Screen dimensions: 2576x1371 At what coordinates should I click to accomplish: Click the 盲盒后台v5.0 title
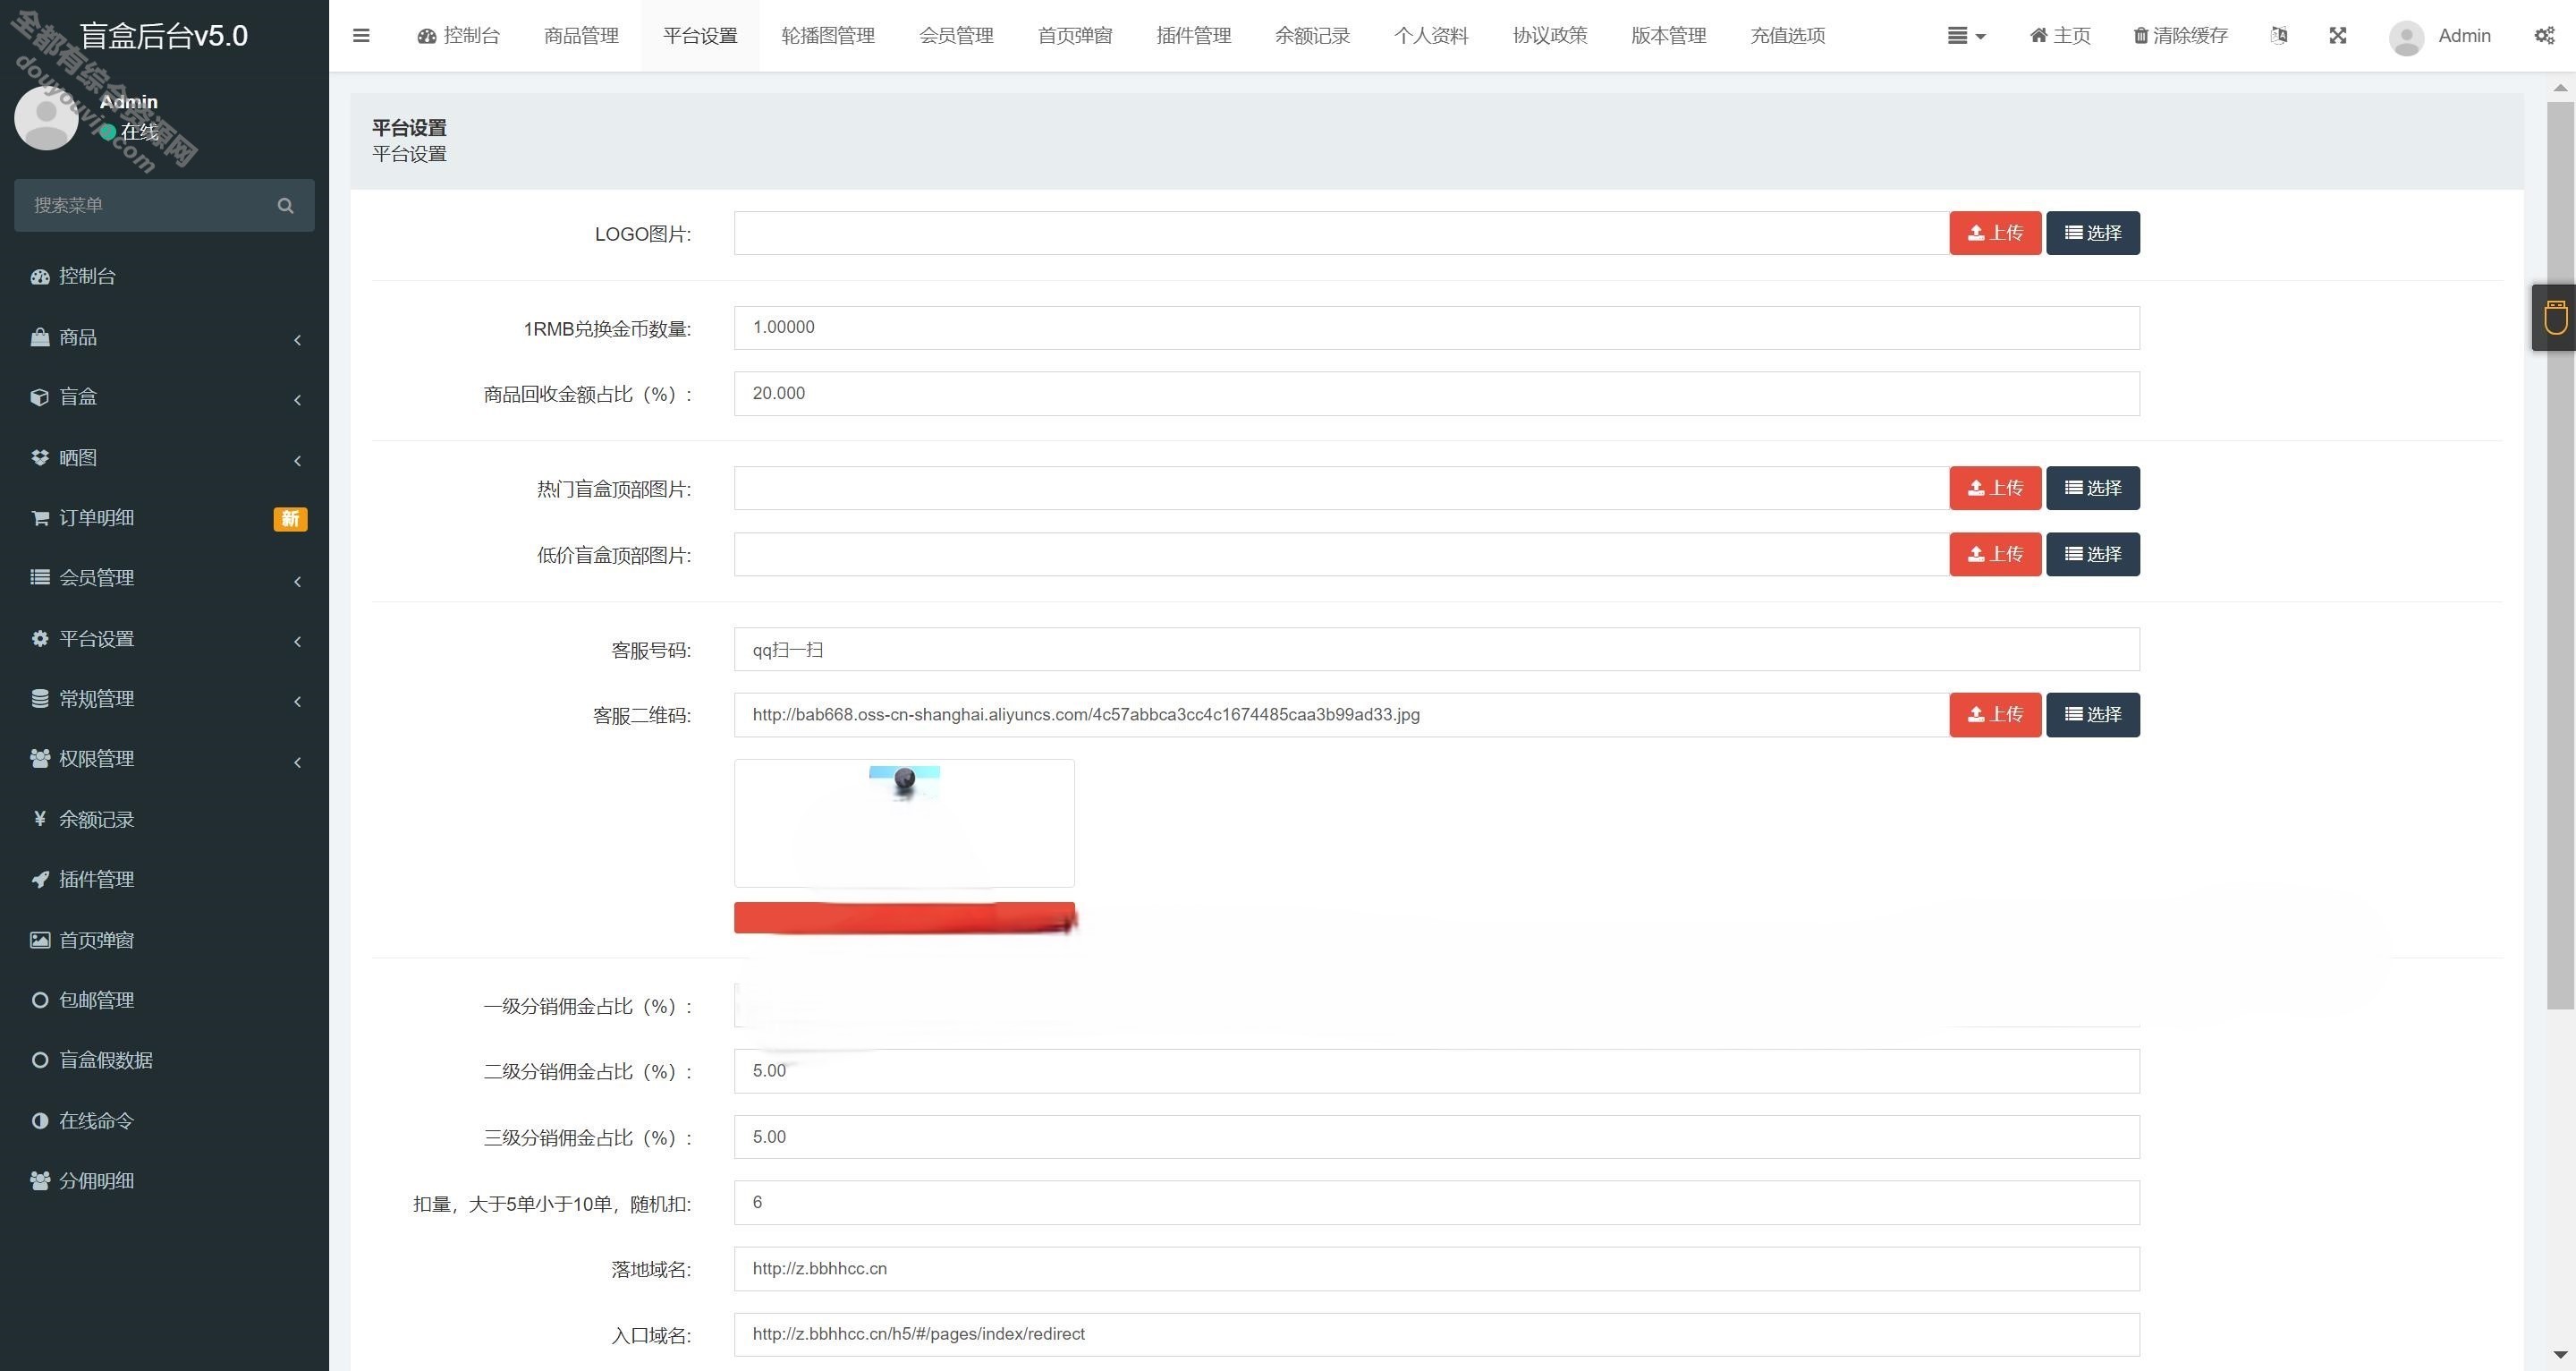point(164,36)
